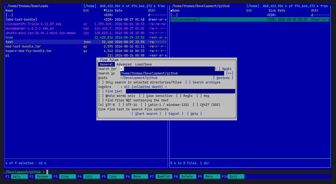The width and height of the screenshot is (336, 184).
Task: Click the F4 Edit function key
Action: pos(88,177)
